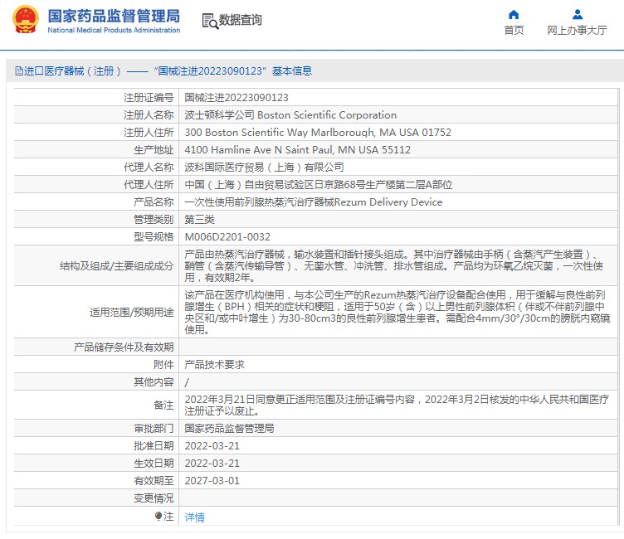Click the 注册人住所 row label
The width and height of the screenshot is (624, 539).
point(149,133)
